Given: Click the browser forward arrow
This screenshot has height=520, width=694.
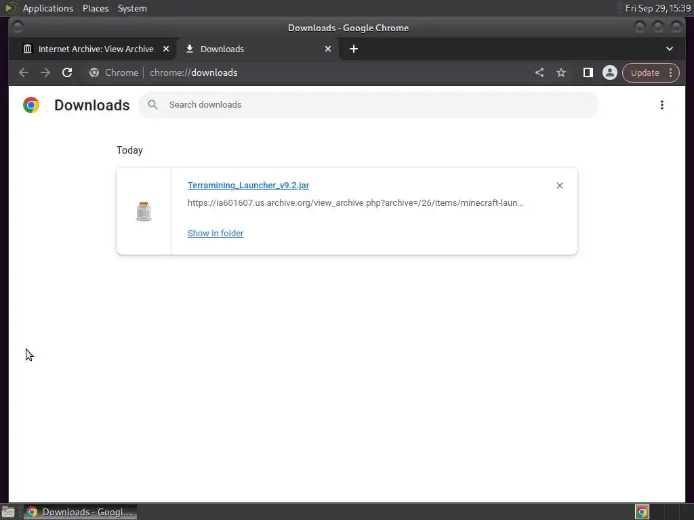Looking at the screenshot, I should (45, 72).
